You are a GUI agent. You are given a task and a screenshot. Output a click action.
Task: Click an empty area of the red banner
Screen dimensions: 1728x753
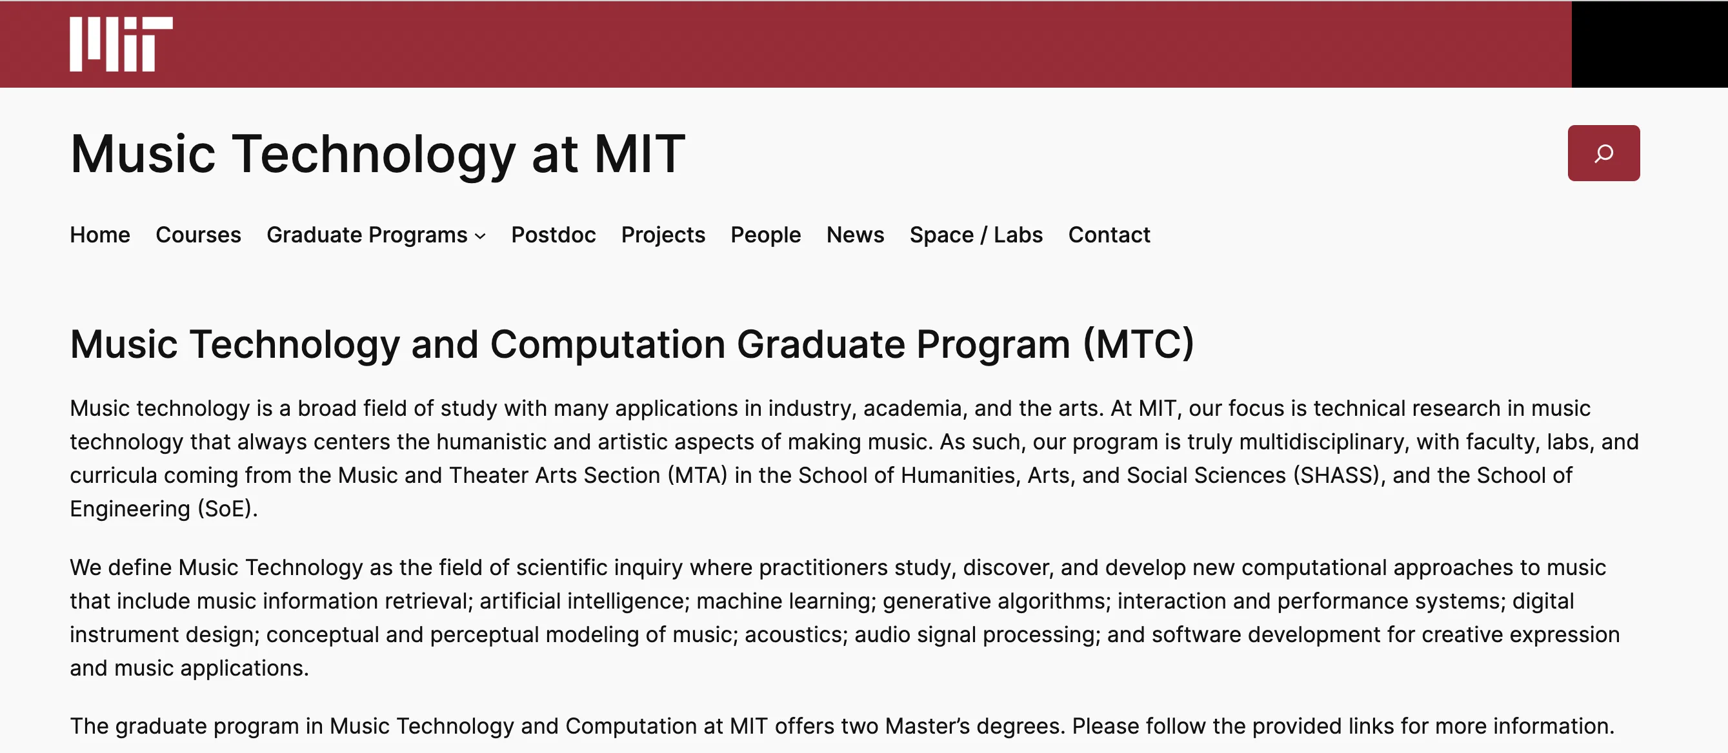click(x=872, y=44)
